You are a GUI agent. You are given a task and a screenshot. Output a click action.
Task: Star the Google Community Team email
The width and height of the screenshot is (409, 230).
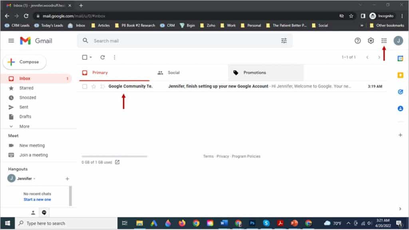[x=93, y=86]
